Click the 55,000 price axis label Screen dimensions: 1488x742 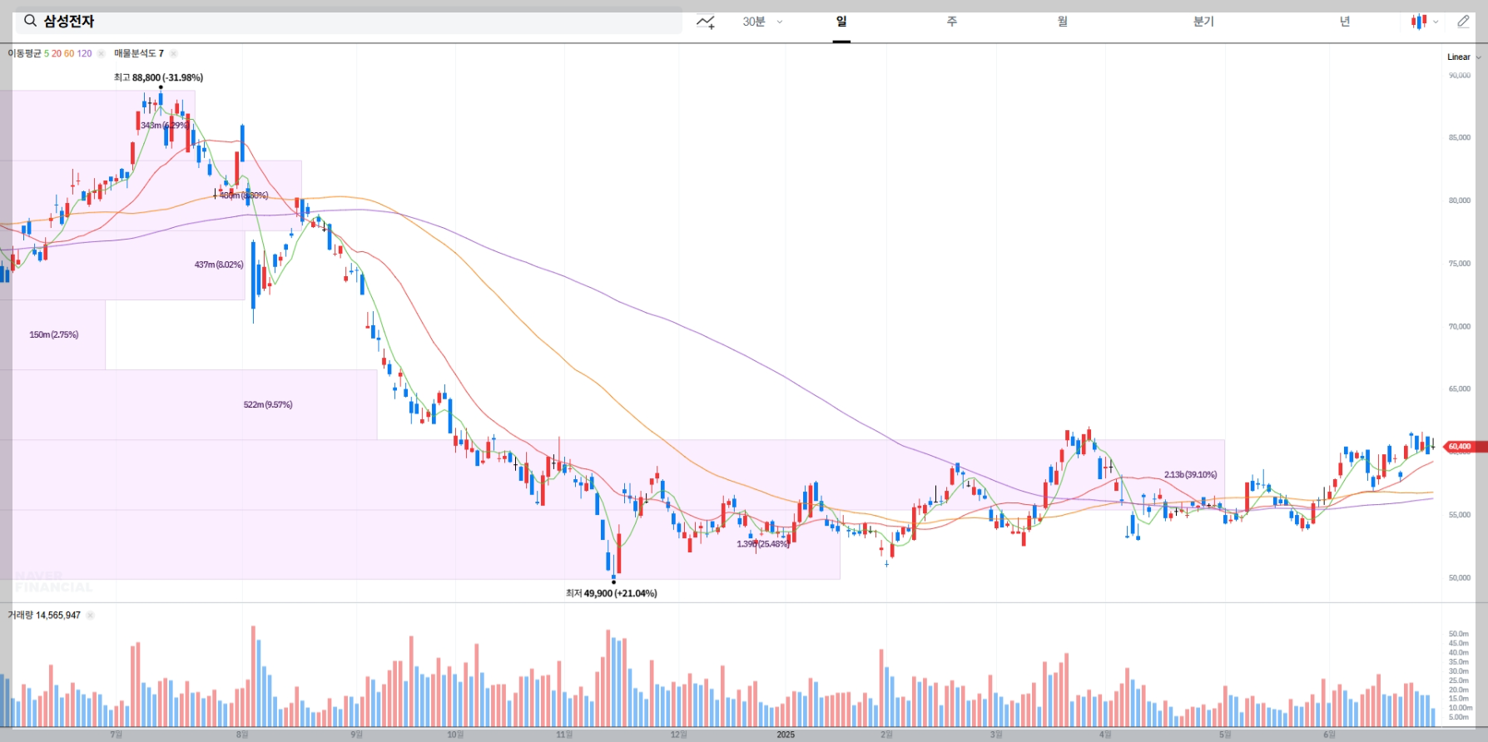1459,515
